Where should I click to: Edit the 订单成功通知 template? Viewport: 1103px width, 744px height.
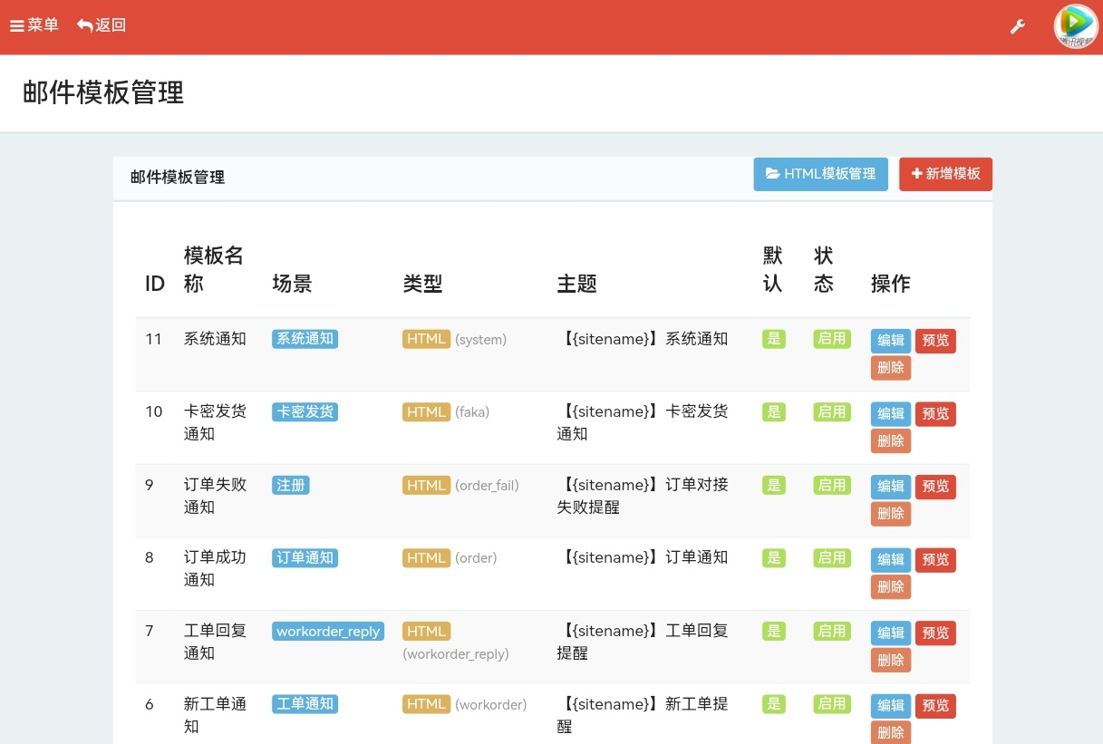tap(891, 560)
